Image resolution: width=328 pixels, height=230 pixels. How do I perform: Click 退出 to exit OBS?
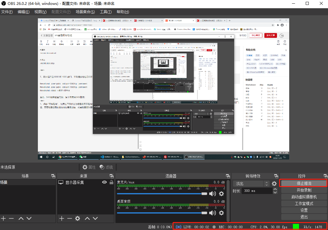[304, 217]
